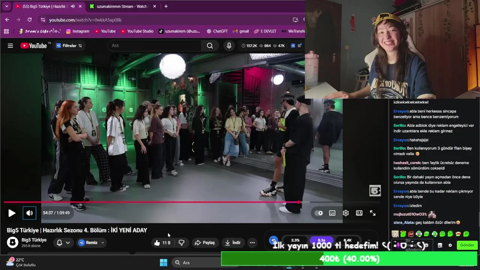The height and width of the screenshot is (270, 480).
Task: Click the address bar URL
Action: coord(85,20)
